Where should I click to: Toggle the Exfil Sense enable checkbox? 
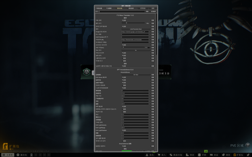click(x=122, y=77)
